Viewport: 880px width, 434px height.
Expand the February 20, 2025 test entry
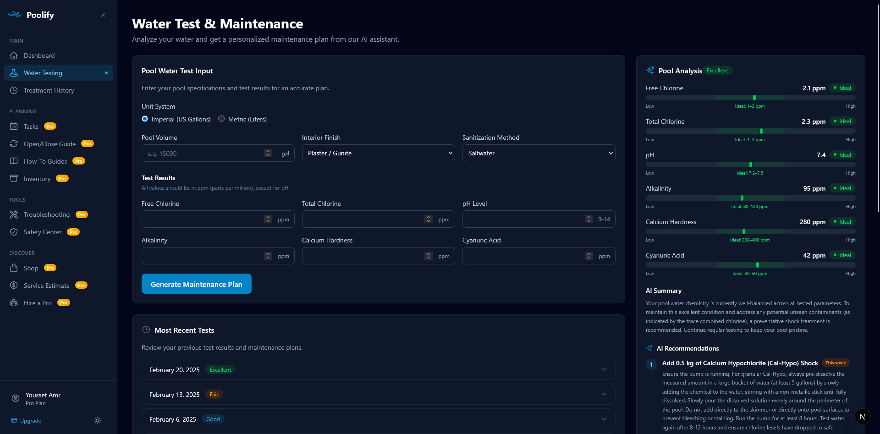point(605,369)
